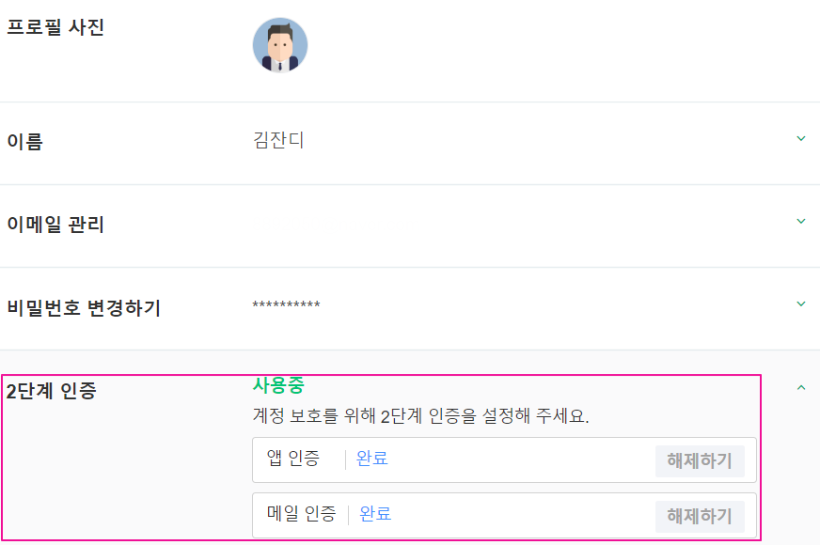Click 완료 link next to 앱 인증

click(372, 459)
